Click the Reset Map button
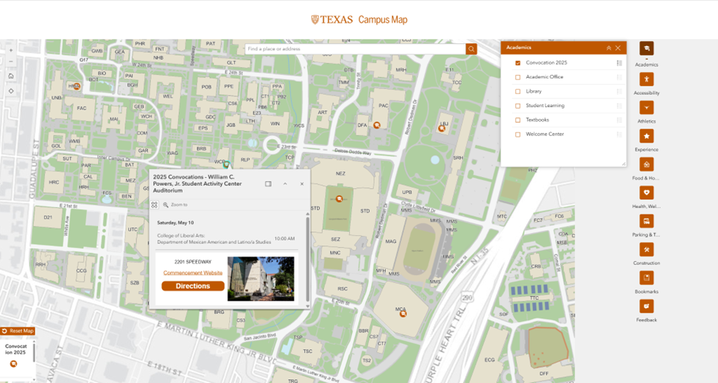The width and height of the screenshot is (718, 383). pos(18,331)
